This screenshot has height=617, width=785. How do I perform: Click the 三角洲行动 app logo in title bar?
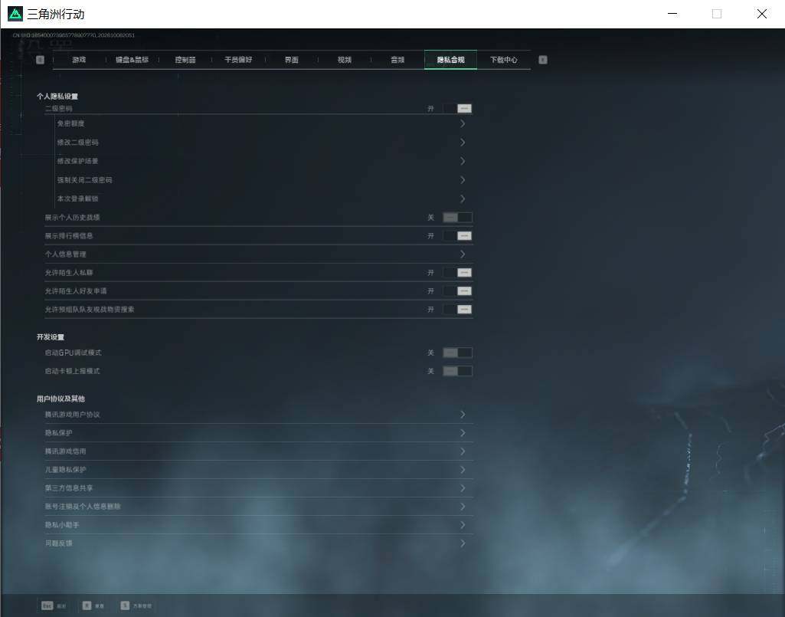pyautogui.click(x=15, y=14)
